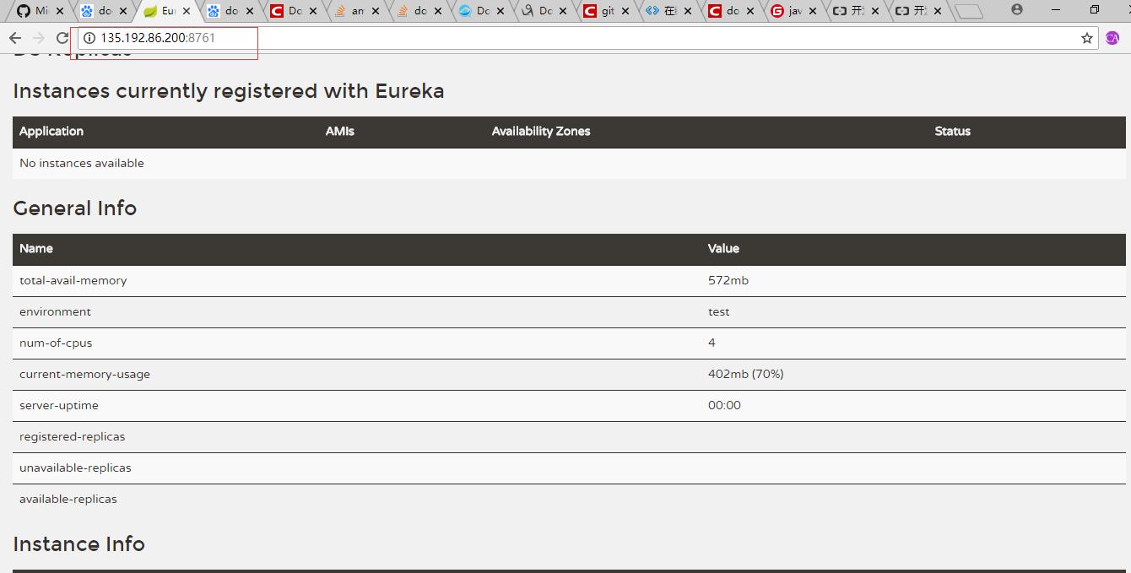
Task: Click the current-memory-usage value 402mb (70%)
Action: pyautogui.click(x=745, y=374)
